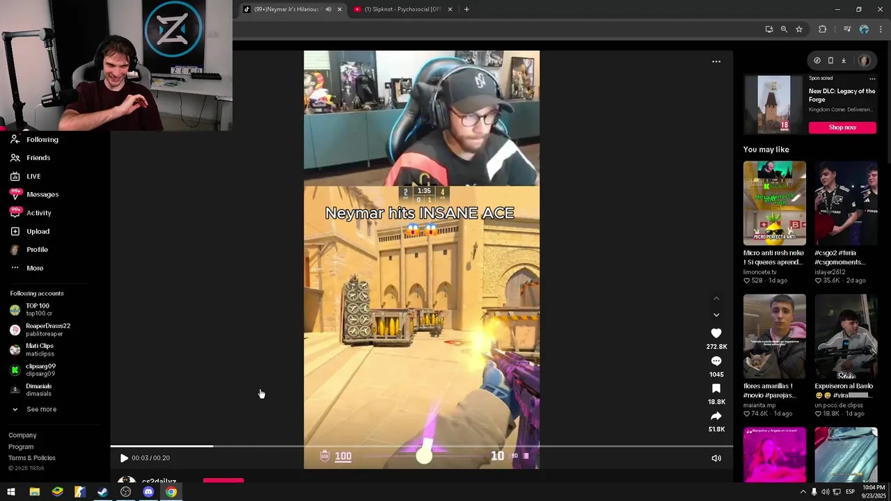Open the Micro anti rush nuke video thumbnail
891x501 pixels.
(774, 203)
